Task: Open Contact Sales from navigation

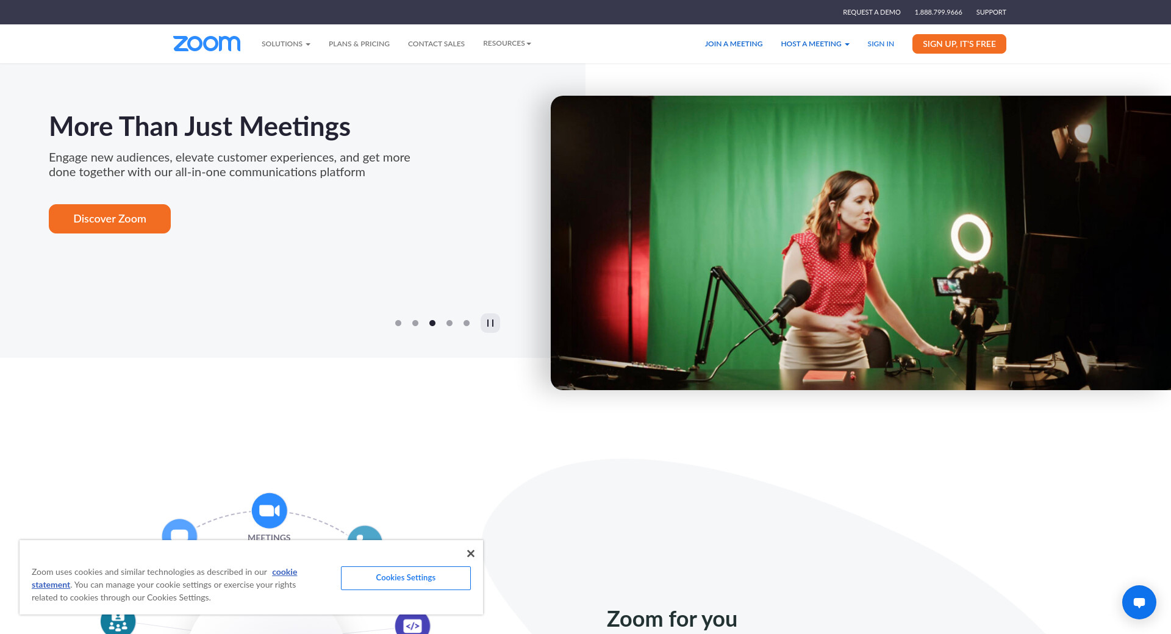Action: [436, 44]
